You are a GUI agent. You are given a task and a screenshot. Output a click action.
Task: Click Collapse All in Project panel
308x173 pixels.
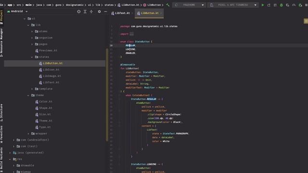click(91, 12)
